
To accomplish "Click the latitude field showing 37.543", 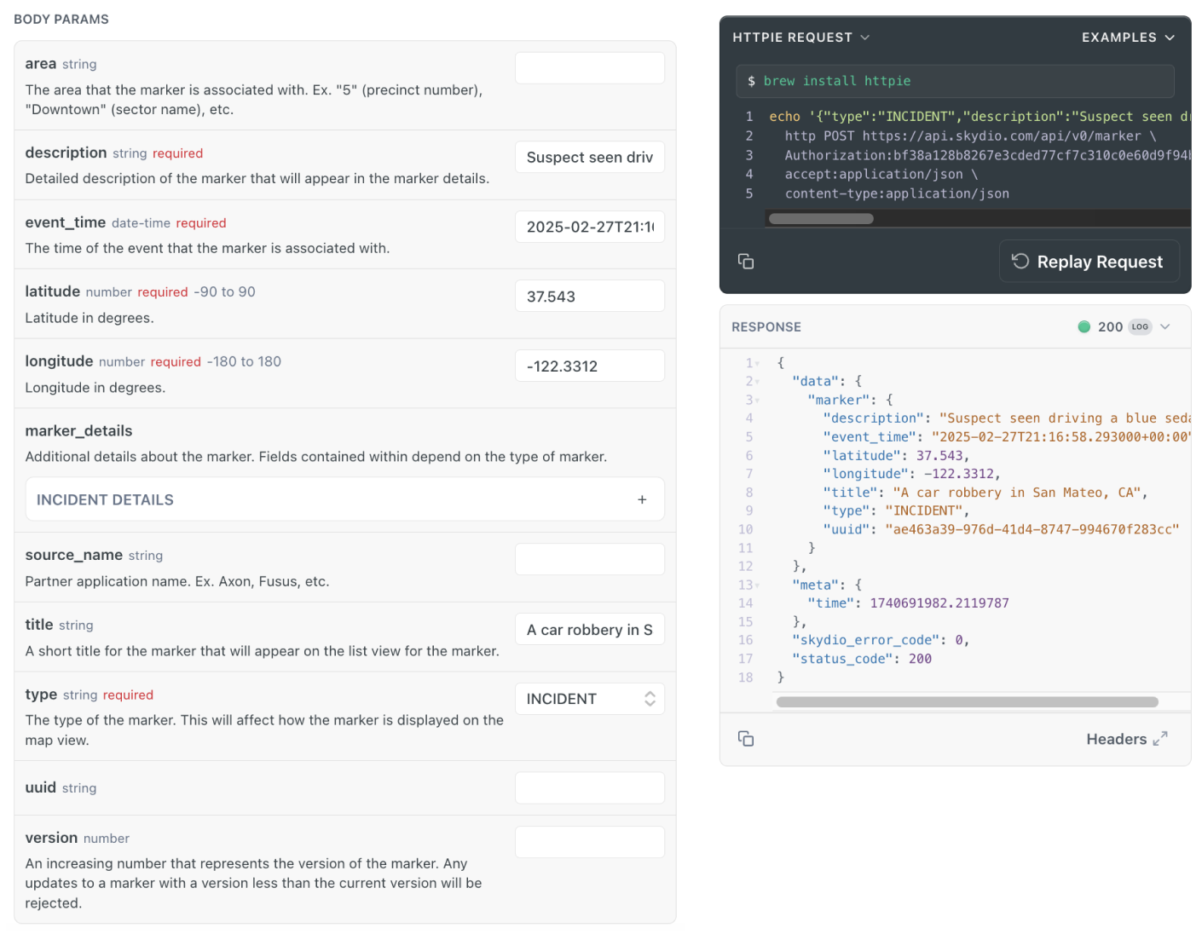I will pyautogui.click(x=589, y=297).
